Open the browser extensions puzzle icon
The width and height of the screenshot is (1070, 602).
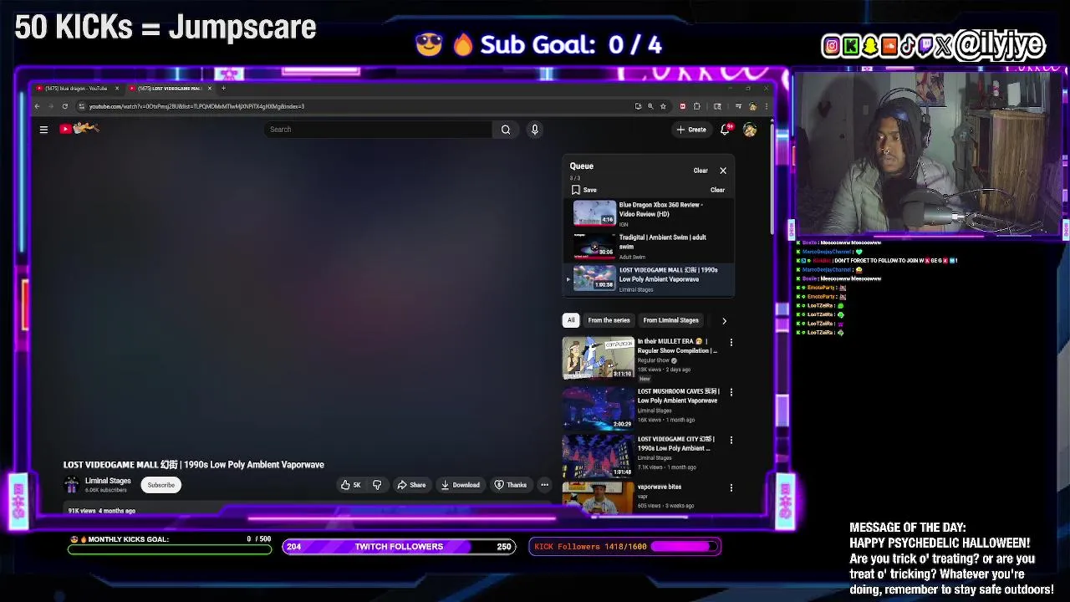pos(697,106)
